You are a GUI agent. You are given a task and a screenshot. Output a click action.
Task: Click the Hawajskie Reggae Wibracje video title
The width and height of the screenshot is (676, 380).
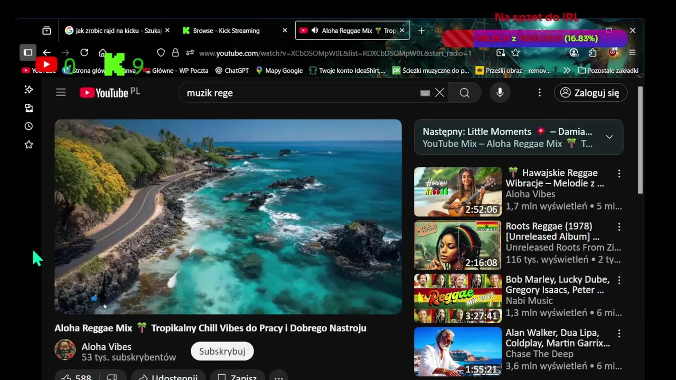tap(555, 178)
